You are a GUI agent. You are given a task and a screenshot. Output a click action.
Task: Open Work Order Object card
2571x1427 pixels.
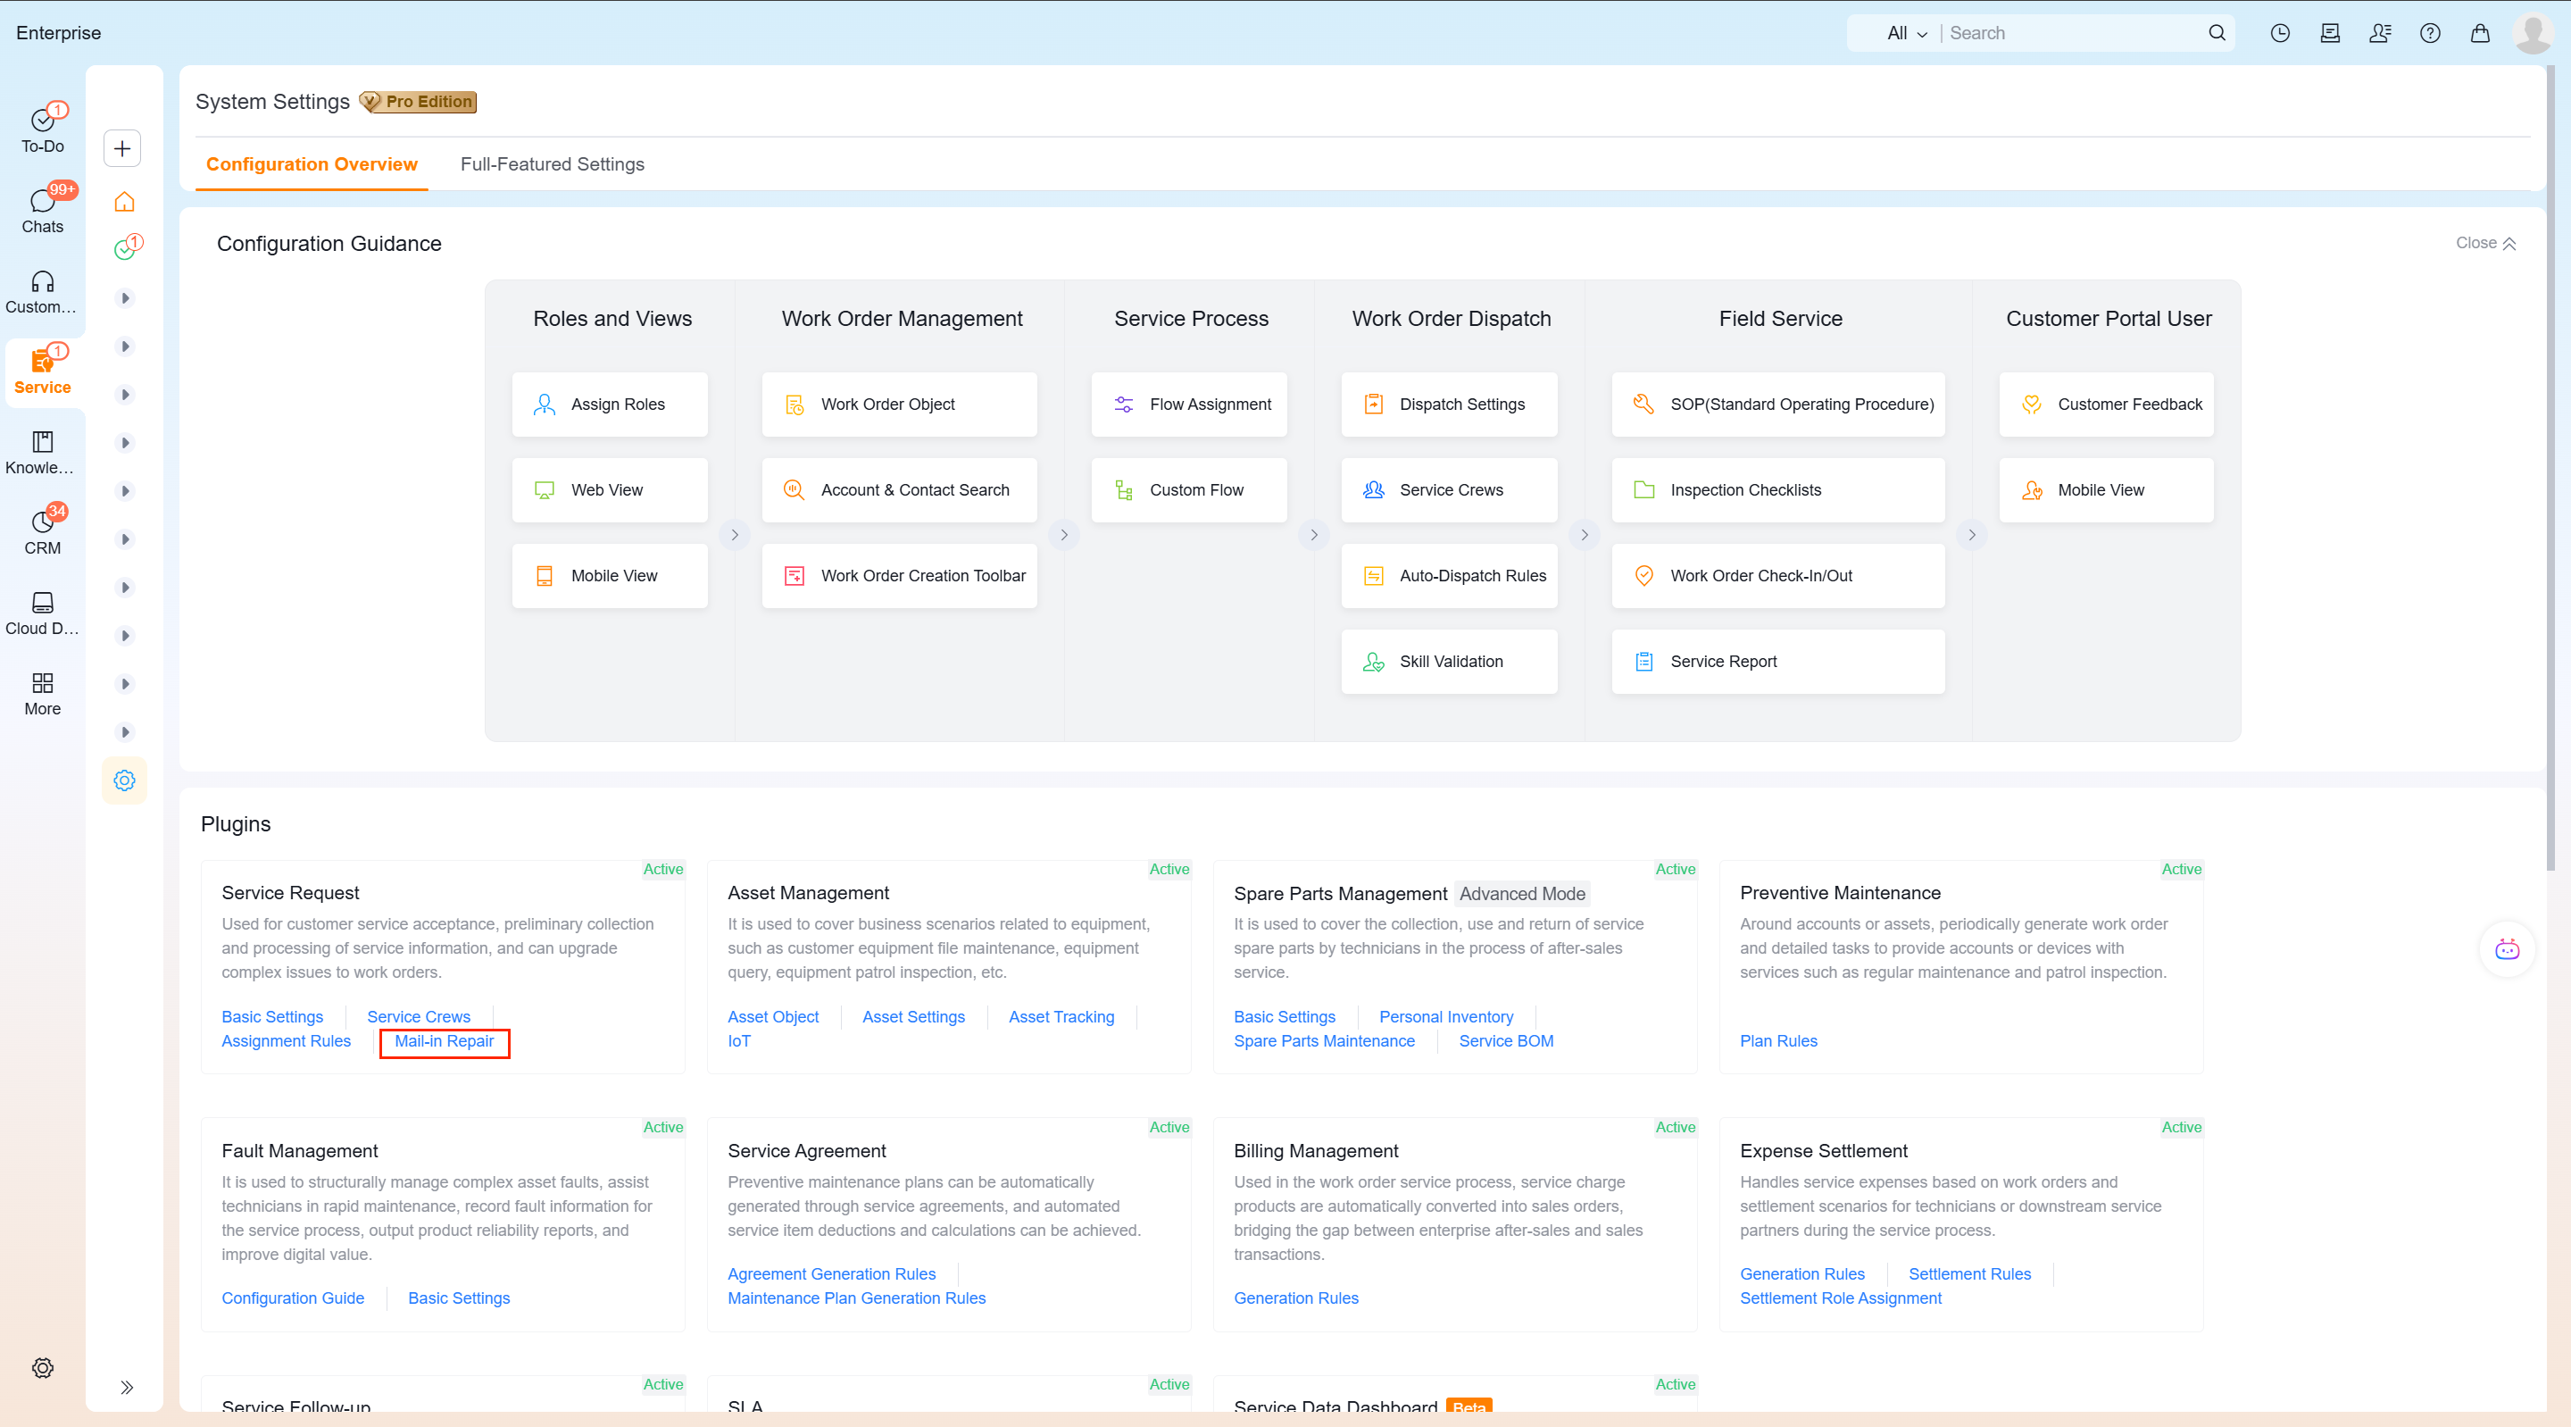pos(899,405)
